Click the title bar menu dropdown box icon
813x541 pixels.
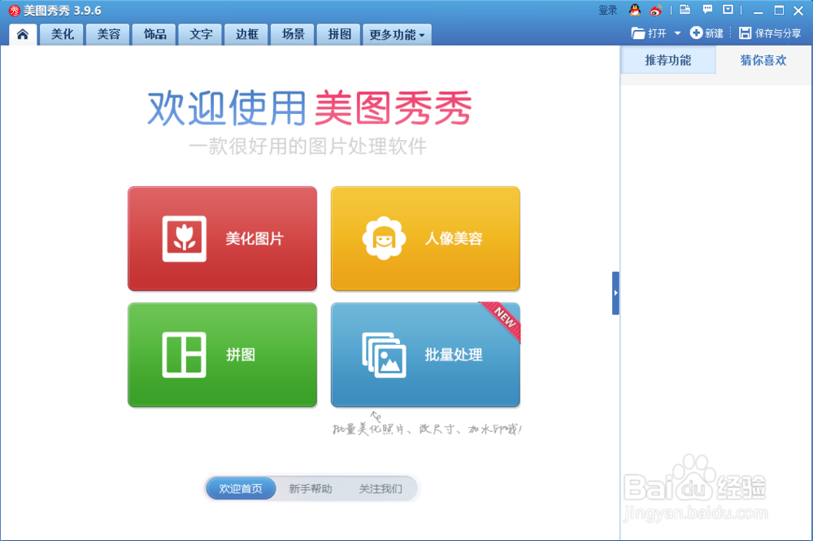[728, 9]
